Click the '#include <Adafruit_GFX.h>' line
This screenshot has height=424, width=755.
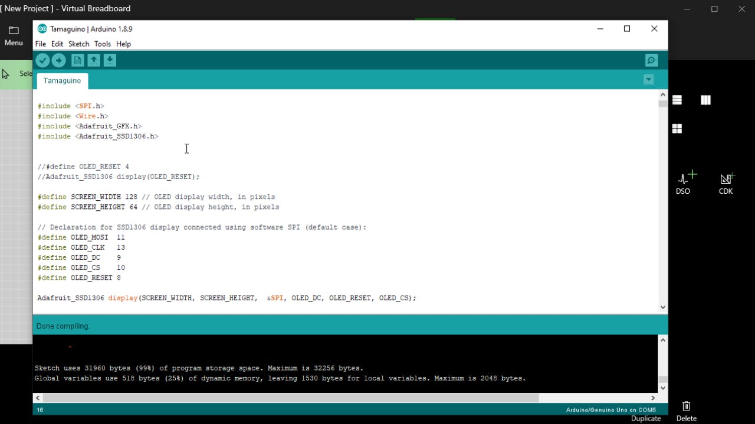[90, 126]
